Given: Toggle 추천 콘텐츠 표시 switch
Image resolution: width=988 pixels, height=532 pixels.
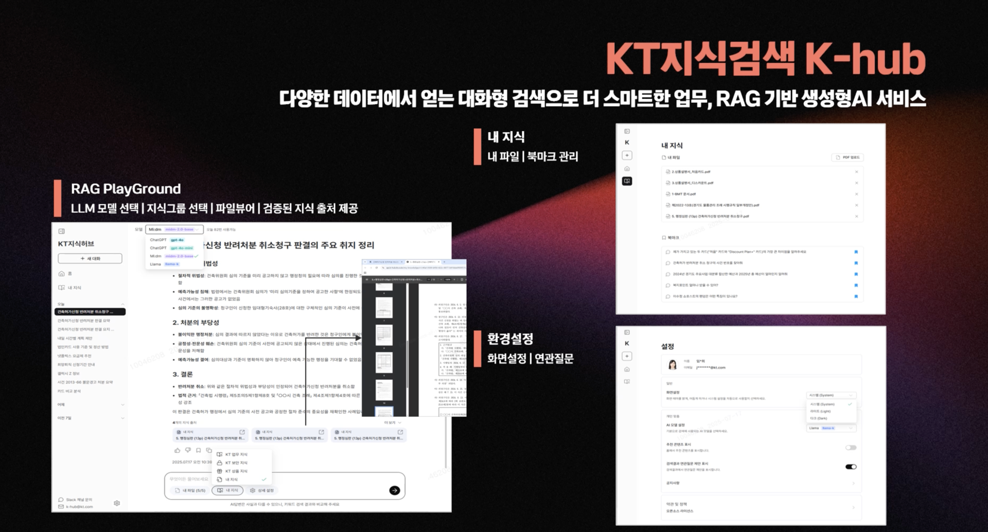Looking at the screenshot, I should 851,448.
